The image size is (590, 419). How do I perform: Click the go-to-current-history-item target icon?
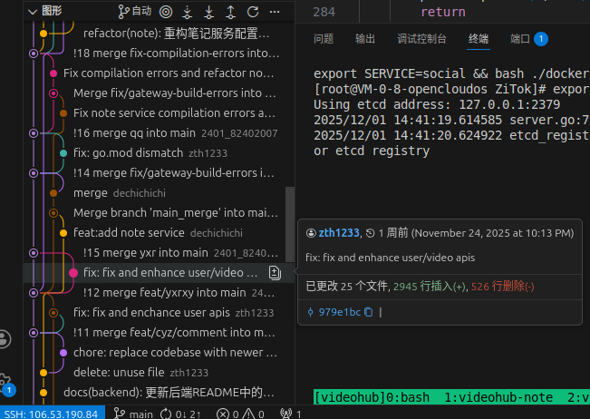click(x=166, y=12)
